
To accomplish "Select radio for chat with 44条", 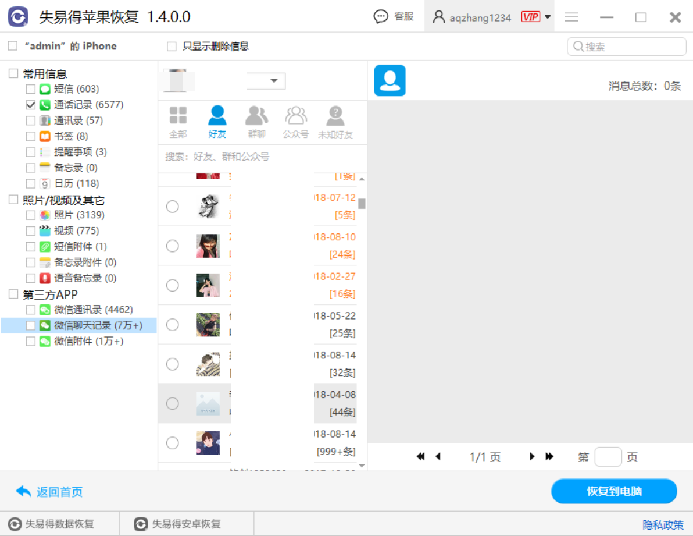I will tap(172, 403).
